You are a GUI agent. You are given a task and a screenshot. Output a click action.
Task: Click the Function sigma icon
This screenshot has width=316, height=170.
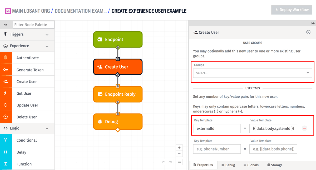[6, 164]
